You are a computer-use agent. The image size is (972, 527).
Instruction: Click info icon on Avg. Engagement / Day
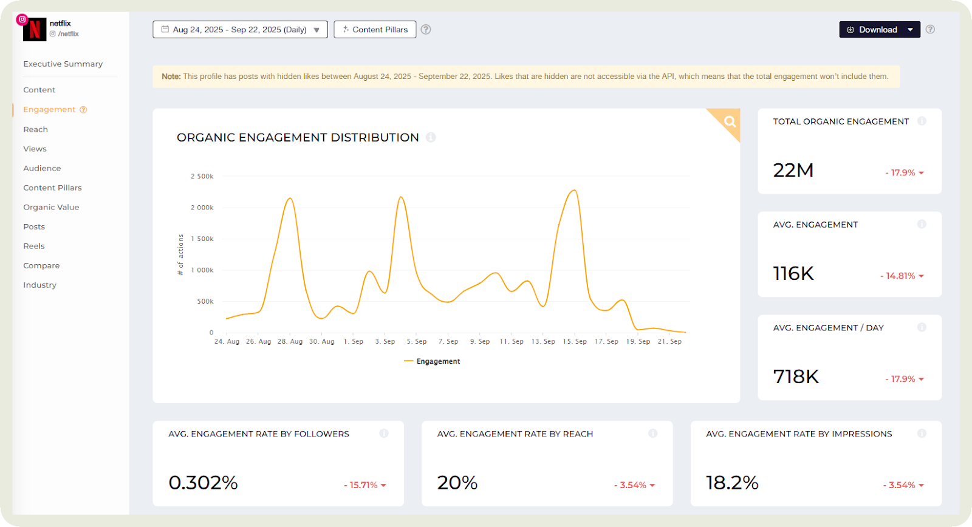(922, 328)
